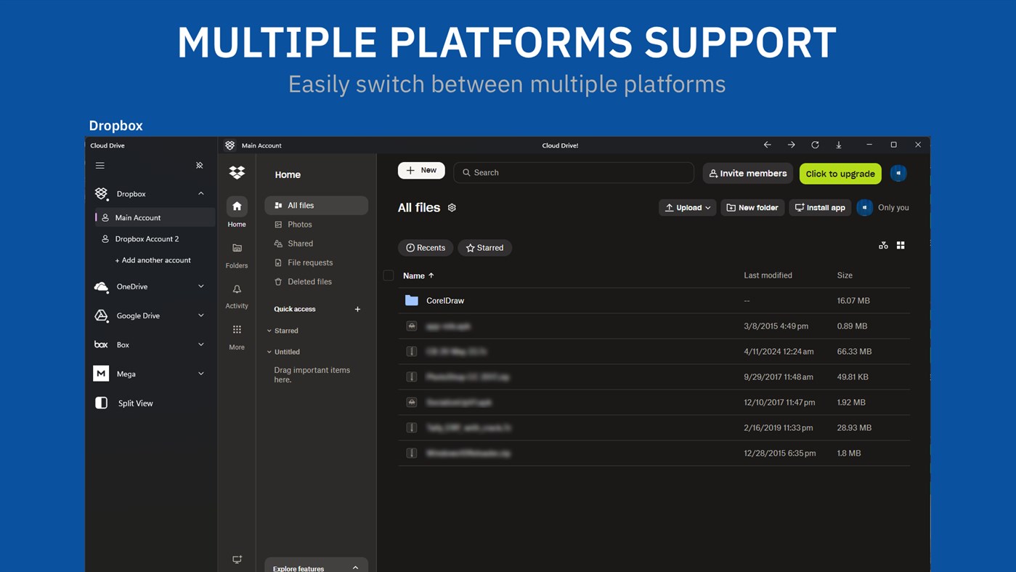Select file modified 4/11/2024 12:24 am

[x=654, y=351]
